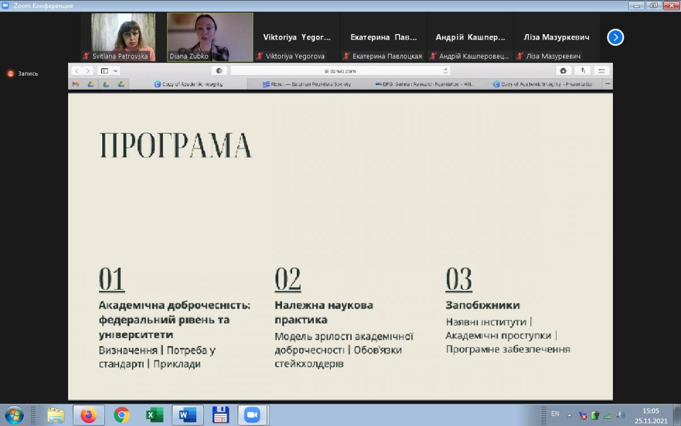This screenshot has width=681, height=426.
Task: Open the pinned Gmail tab
Action: coord(75,84)
